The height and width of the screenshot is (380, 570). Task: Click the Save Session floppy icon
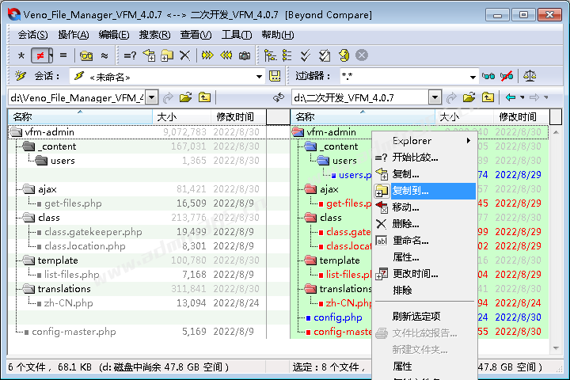point(275,76)
